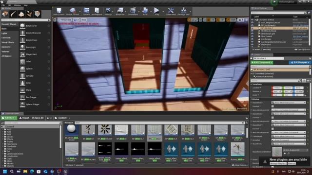Select the Lights category in Place panel
This screenshot has height=175, width=312.
[x=4, y=33]
